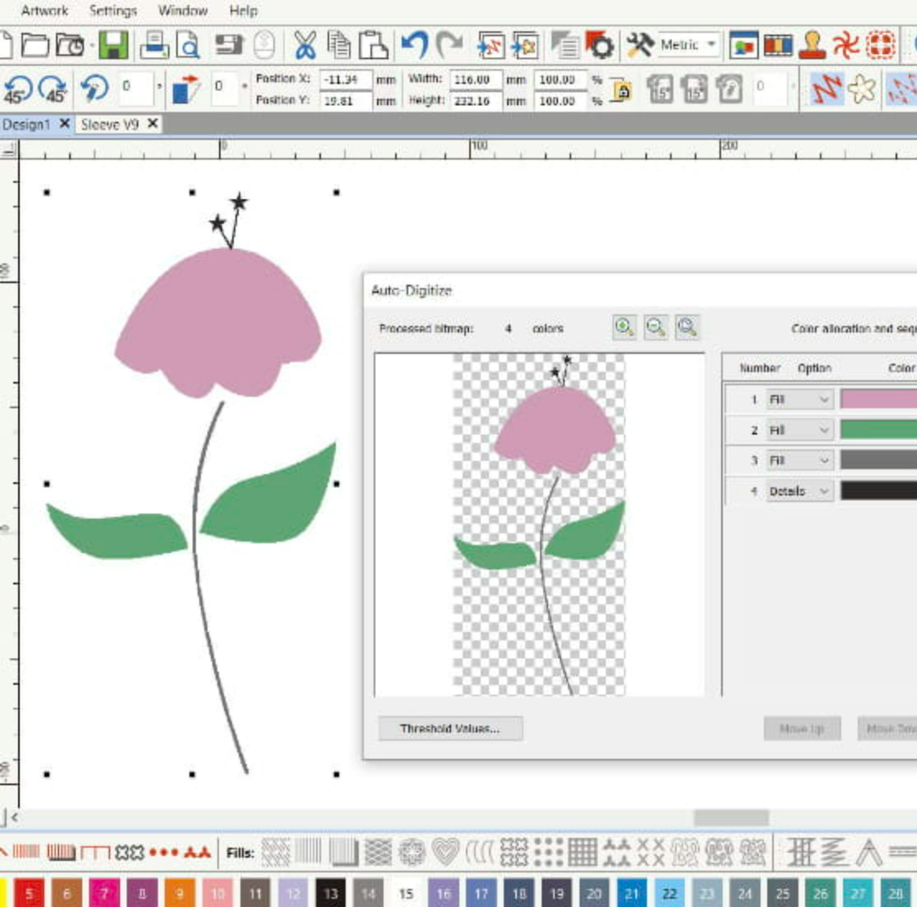Image resolution: width=917 pixels, height=907 pixels.
Task: Click the flower preview in Auto-Digitize
Action: pos(539,524)
